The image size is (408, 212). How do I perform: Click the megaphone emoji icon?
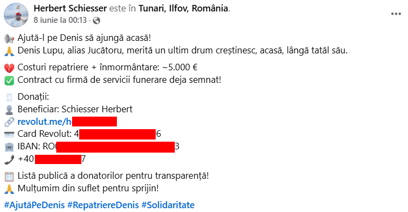coord(9,39)
